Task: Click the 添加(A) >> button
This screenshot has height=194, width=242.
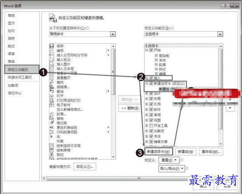Action: (x=130, y=100)
